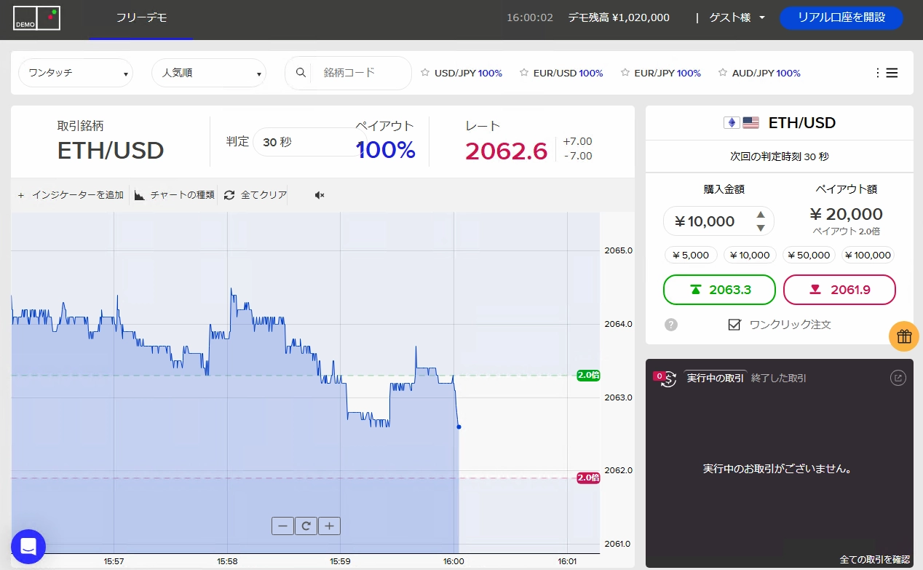The width and height of the screenshot is (923, 570).
Task: Pop out the trades panel
Action: pyautogui.click(x=898, y=378)
